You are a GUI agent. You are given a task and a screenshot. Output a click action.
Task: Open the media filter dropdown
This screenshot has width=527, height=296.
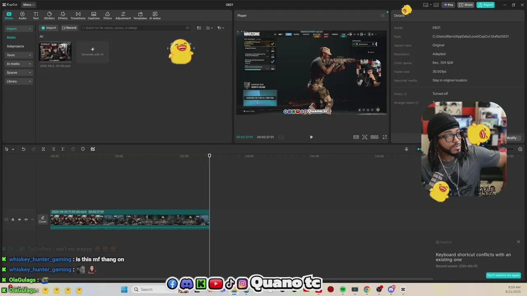point(220,28)
